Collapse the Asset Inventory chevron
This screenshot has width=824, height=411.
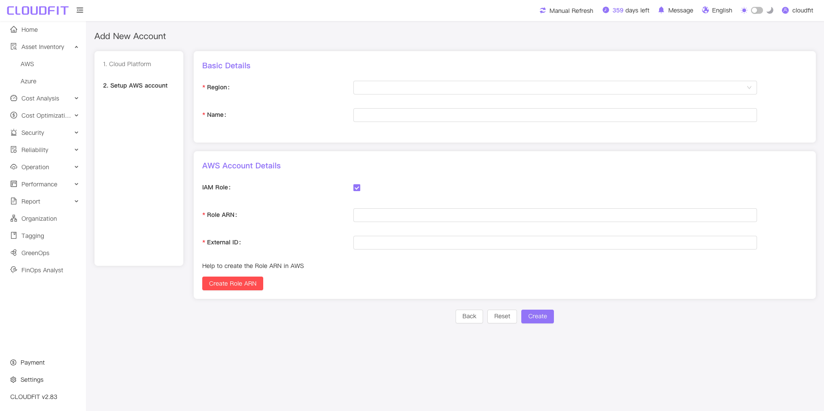76,47
